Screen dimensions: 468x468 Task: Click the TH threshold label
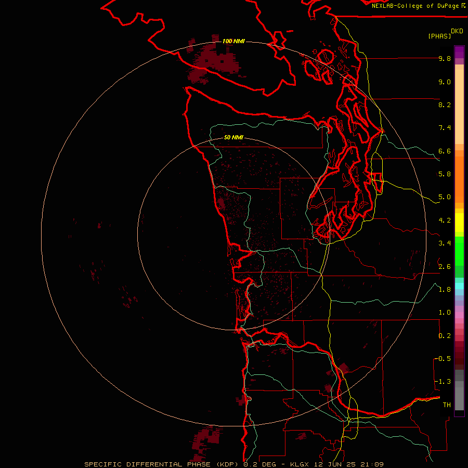[447, 405]
